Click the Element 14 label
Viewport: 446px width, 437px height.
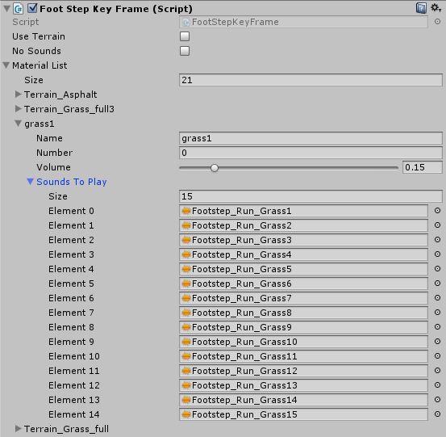[x=74, y=414]
